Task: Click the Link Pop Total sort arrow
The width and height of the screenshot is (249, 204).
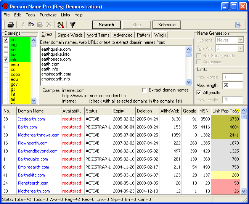Action: pos(237,111)
